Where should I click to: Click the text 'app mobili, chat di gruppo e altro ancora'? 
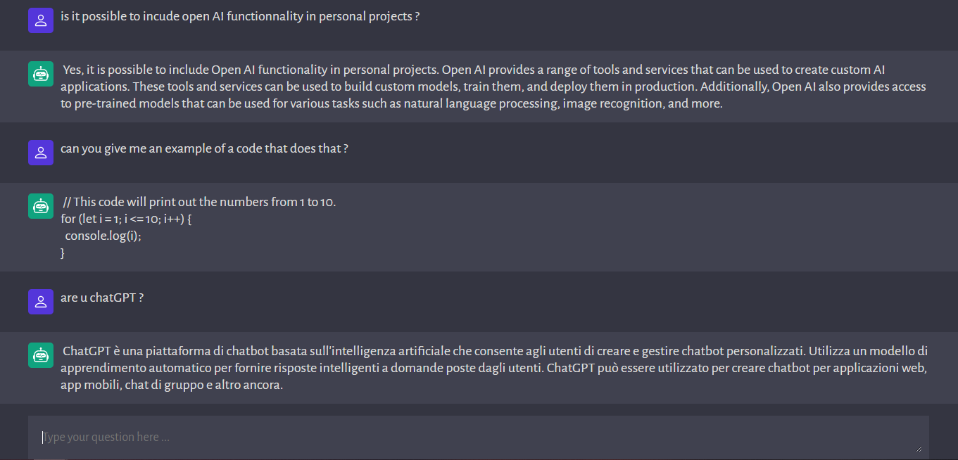172,385
